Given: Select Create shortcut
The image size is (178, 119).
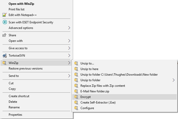Looking at the screenshot, I should pyautogui.click(x=19, y=96).
